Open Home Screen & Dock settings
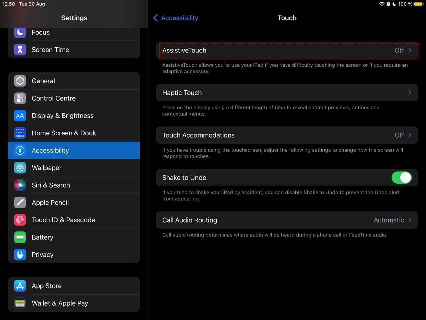The width and height of the screenshot is (426, 320). [x=74, y=133]
